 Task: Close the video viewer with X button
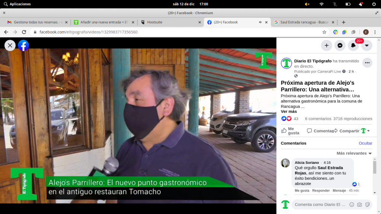point(10,45)
